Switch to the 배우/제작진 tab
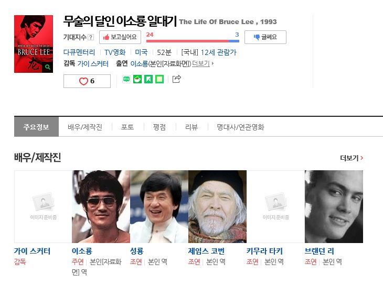The width and height of the screenshot is (383, 286). coord(85,127)
